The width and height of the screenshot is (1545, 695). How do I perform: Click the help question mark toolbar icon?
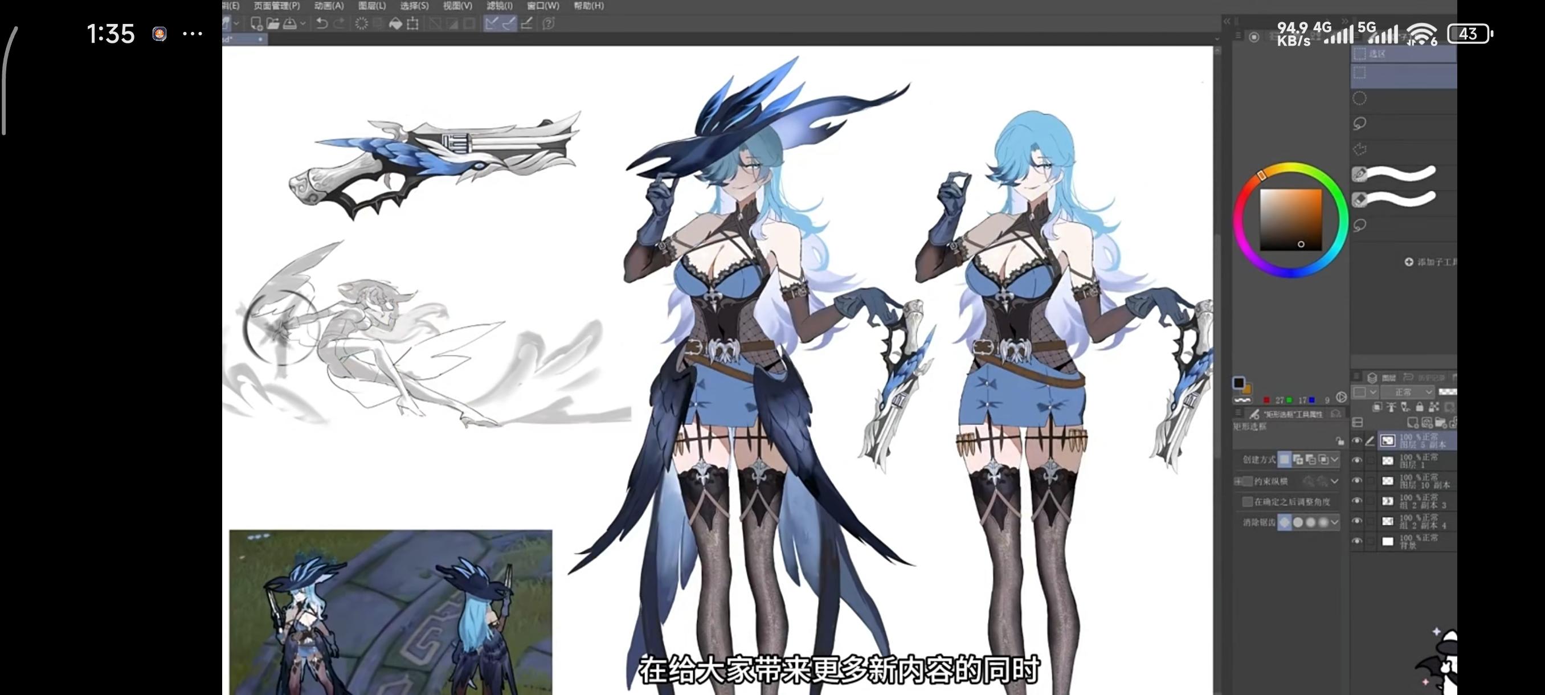548,23
